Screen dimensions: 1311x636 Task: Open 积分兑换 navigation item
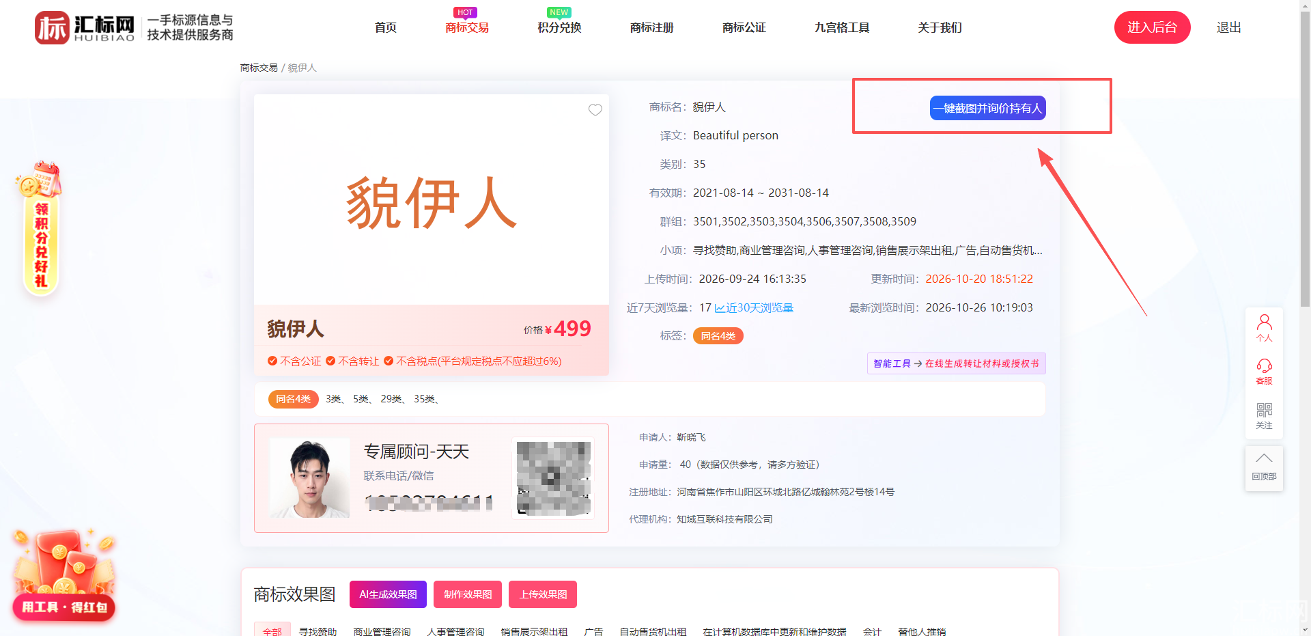559,27
